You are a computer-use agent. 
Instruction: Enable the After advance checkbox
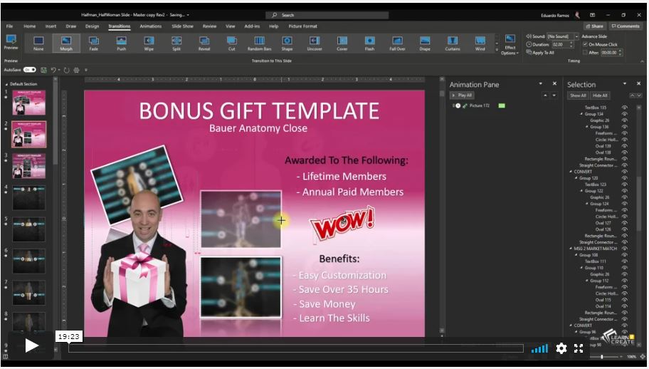point(586,53)
